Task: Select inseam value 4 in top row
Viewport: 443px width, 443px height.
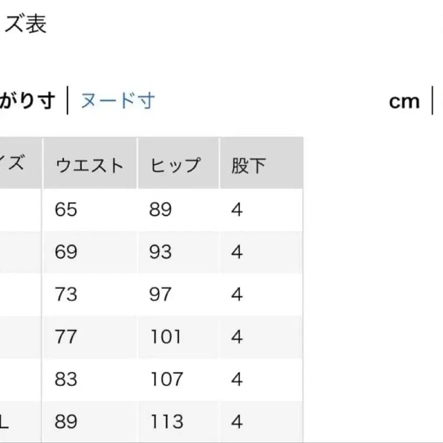Action: [x=236, y=209]
